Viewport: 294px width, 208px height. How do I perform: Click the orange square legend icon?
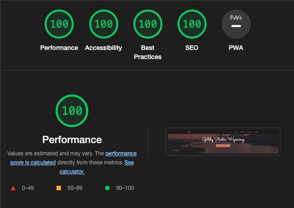(x=59, y=188)
